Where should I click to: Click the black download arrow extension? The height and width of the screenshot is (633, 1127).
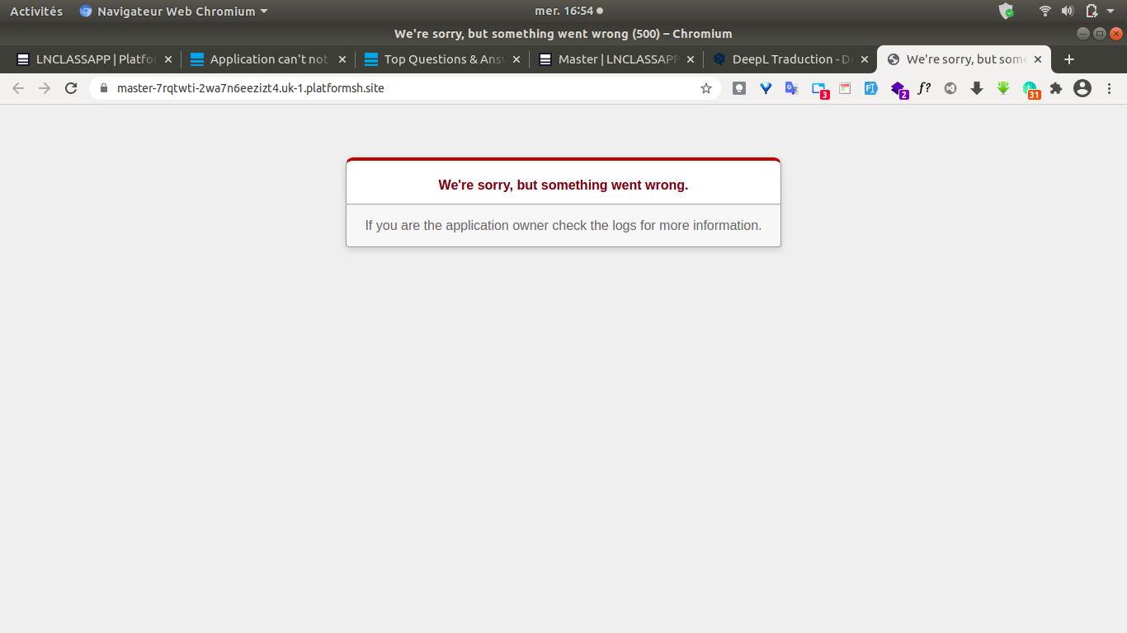pos(977,88)
